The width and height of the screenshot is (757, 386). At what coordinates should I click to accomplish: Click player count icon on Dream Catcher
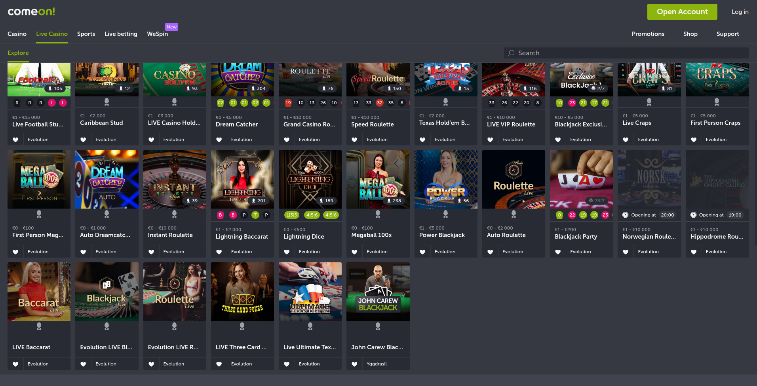(253, 88)
